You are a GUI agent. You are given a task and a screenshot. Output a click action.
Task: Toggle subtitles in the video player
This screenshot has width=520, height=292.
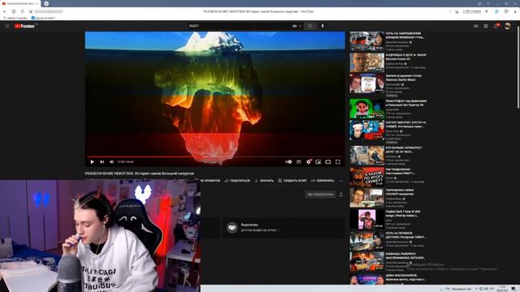tap(299, 162)
